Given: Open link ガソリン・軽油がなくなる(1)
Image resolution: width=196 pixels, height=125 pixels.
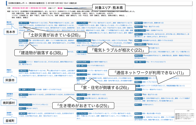Looking at the screenshot, I should (152, 89).
